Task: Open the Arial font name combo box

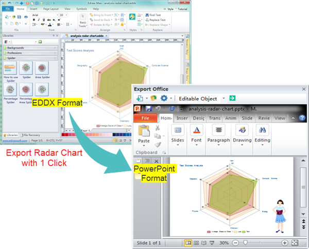Action: tap(45, 15)
